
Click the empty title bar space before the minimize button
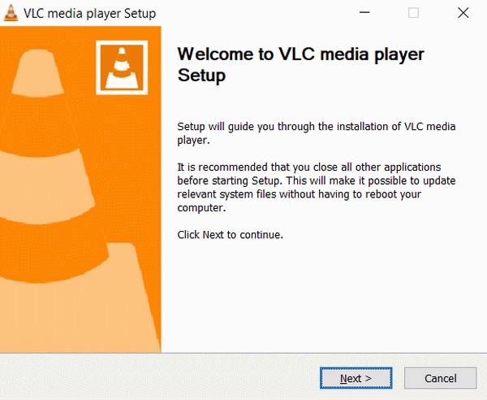pyautogui.click(x=260, y=13)
